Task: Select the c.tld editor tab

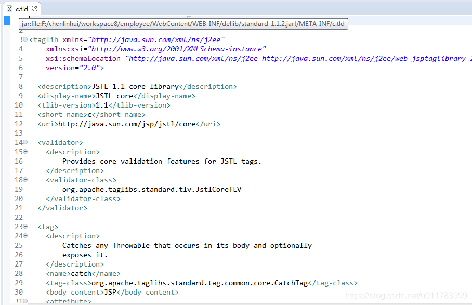Action: tap(22, 9)
